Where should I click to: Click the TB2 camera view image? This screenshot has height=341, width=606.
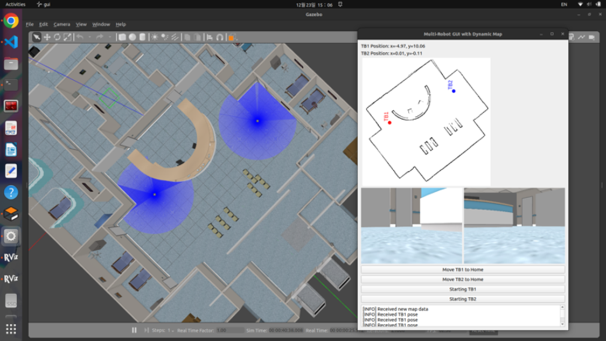click(x=514, y=226)
